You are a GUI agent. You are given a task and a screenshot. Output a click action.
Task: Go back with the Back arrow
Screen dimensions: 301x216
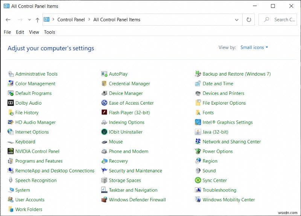pos(8,20)
